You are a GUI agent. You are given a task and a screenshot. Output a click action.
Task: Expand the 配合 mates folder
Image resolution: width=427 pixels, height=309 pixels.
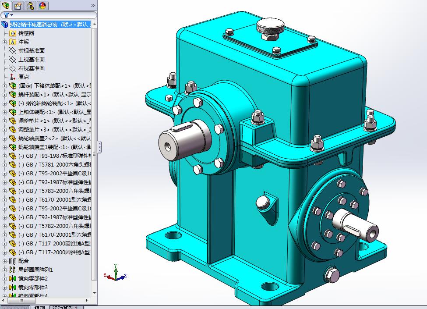(x=4, y=261)
